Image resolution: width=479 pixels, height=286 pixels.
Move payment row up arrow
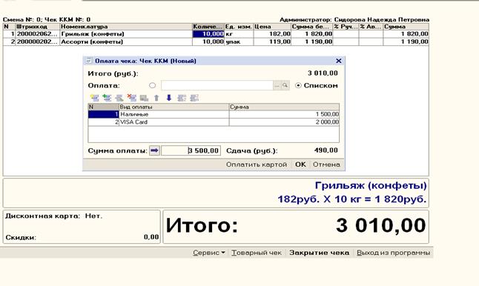pos(156,98)
